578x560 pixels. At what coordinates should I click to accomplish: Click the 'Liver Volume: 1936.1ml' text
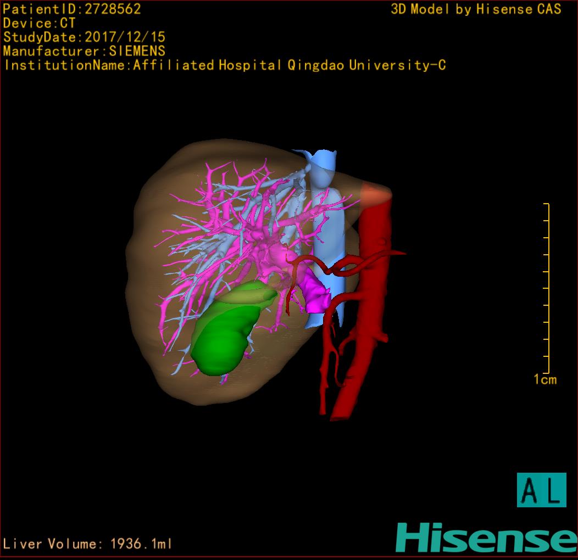pos(87,544)
